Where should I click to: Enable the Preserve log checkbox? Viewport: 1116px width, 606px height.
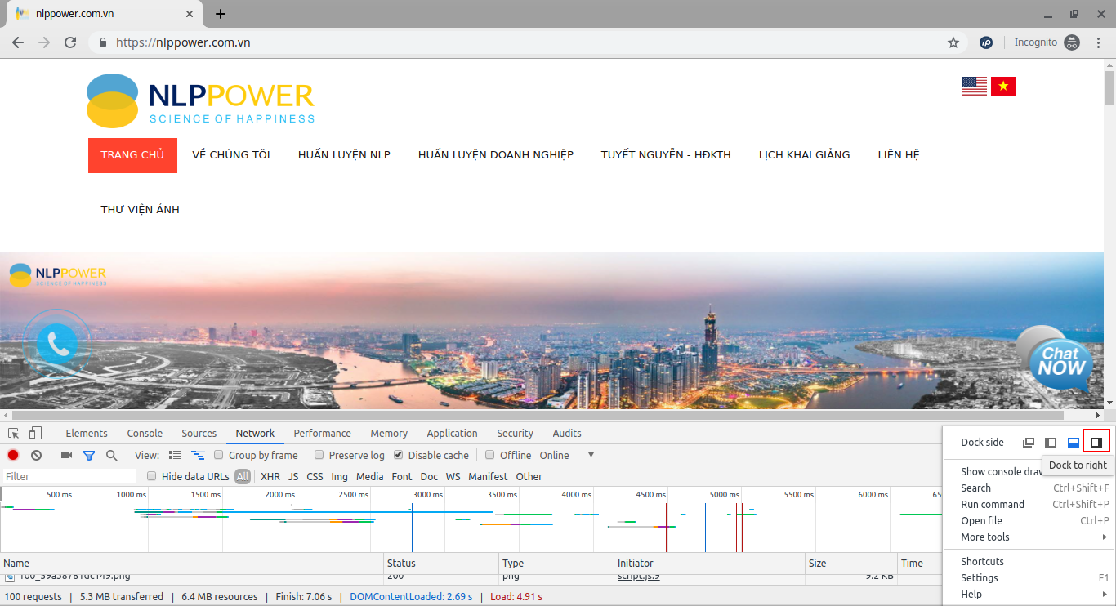pos(319,455)
